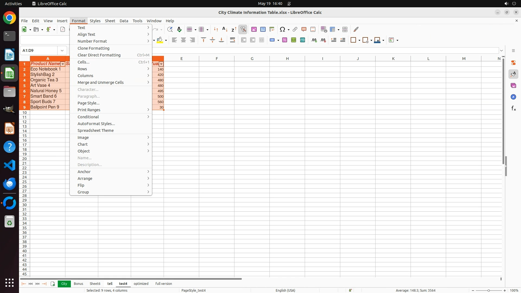Apply the yellow background color swatch
The height and width of the screenshot is (293, 521).
[160, 40]
